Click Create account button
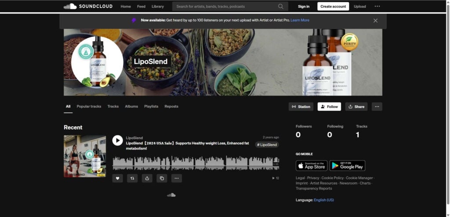Image resolution: width=450 pixels, height=217 pixels. tap(333, 6)
